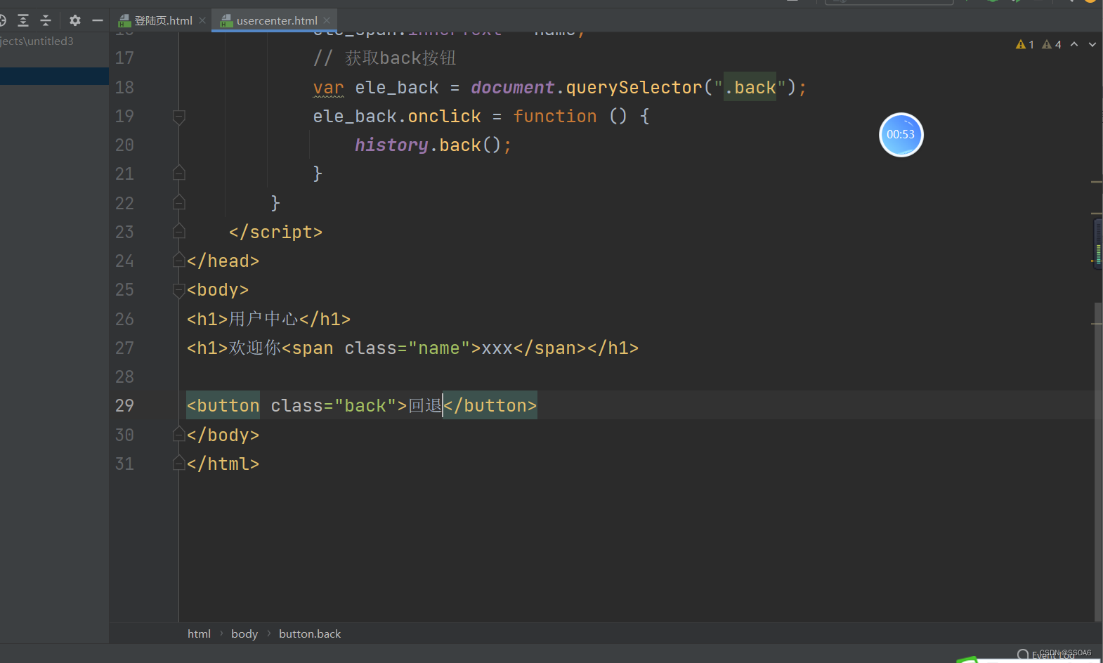Open the Event Log panel
Screen dimensions: 1103x663
click(1047, 655)
